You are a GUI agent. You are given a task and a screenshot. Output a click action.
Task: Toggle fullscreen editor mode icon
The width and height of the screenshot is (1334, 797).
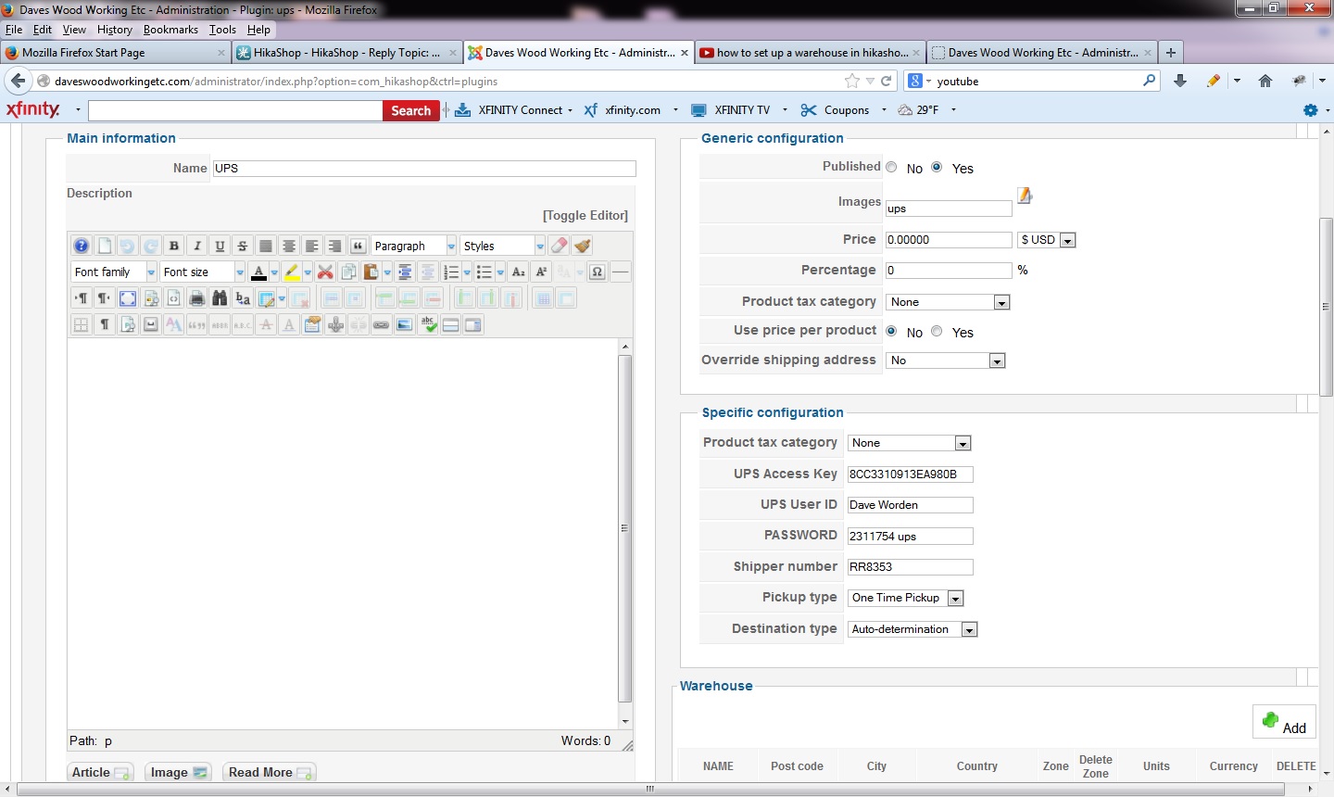128,298
